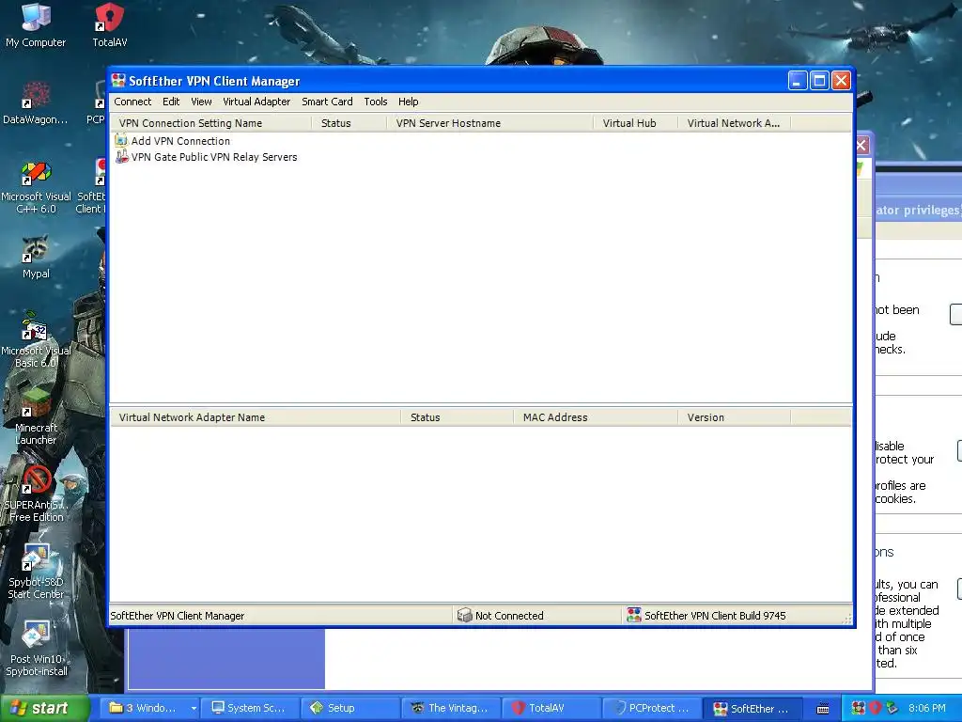Sort by Virtual Network A... column header
This screenshot has height=722, width=962.
pos(735,123)
